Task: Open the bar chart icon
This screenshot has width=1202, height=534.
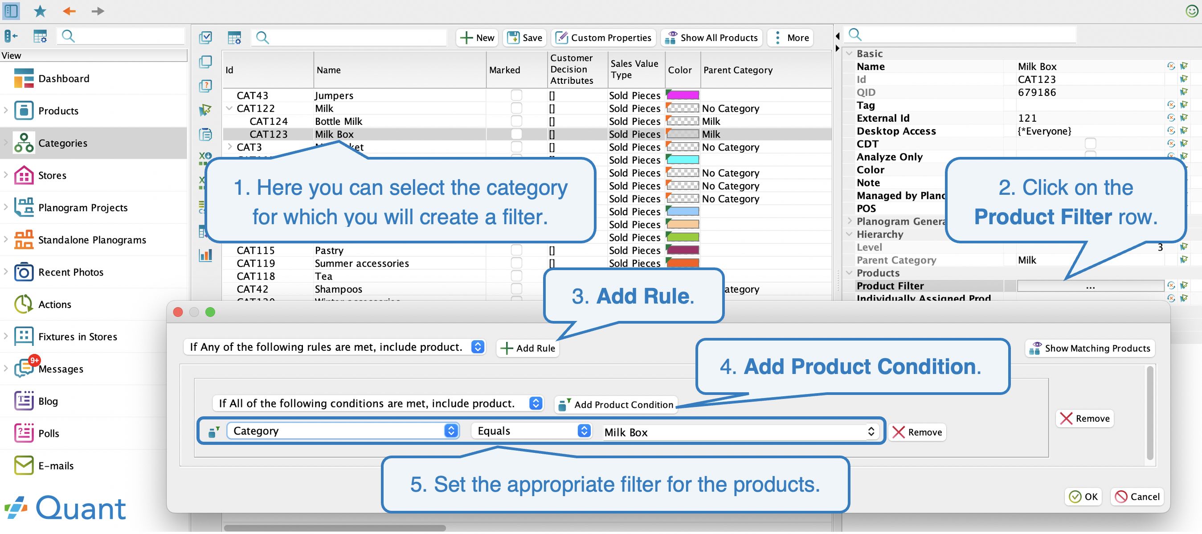Action: click(205, 255)
